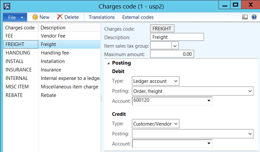
Task: Click the Dynamics AX application icon in title bar
Action: click(7, 6)
